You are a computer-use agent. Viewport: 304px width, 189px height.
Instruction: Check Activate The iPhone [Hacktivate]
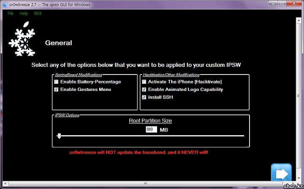(x=144, y=82)
